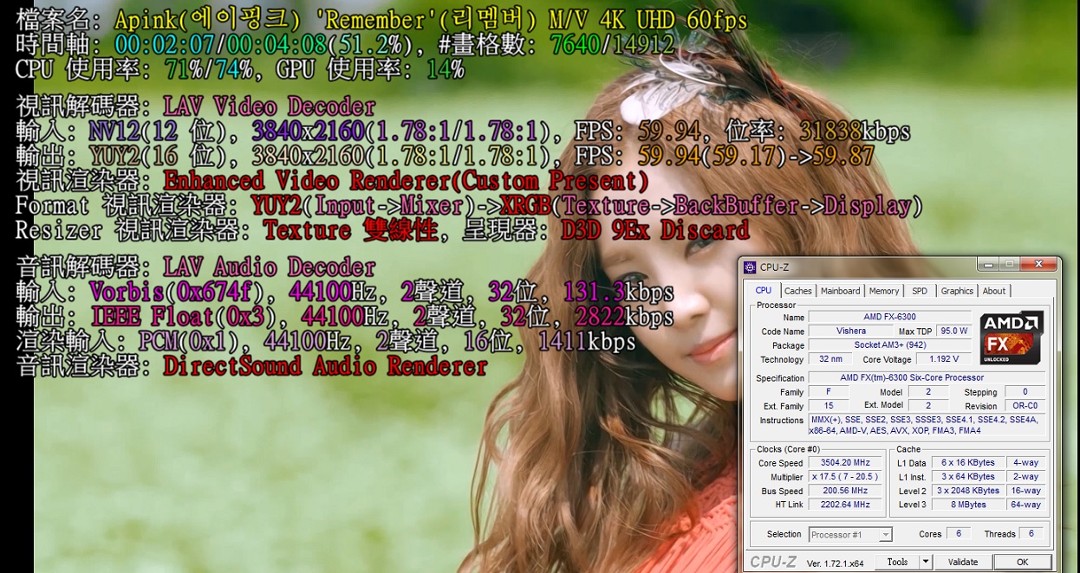Click the Stepping value 0
This screenshot has width=1080, height=573.
point(1025,391)
